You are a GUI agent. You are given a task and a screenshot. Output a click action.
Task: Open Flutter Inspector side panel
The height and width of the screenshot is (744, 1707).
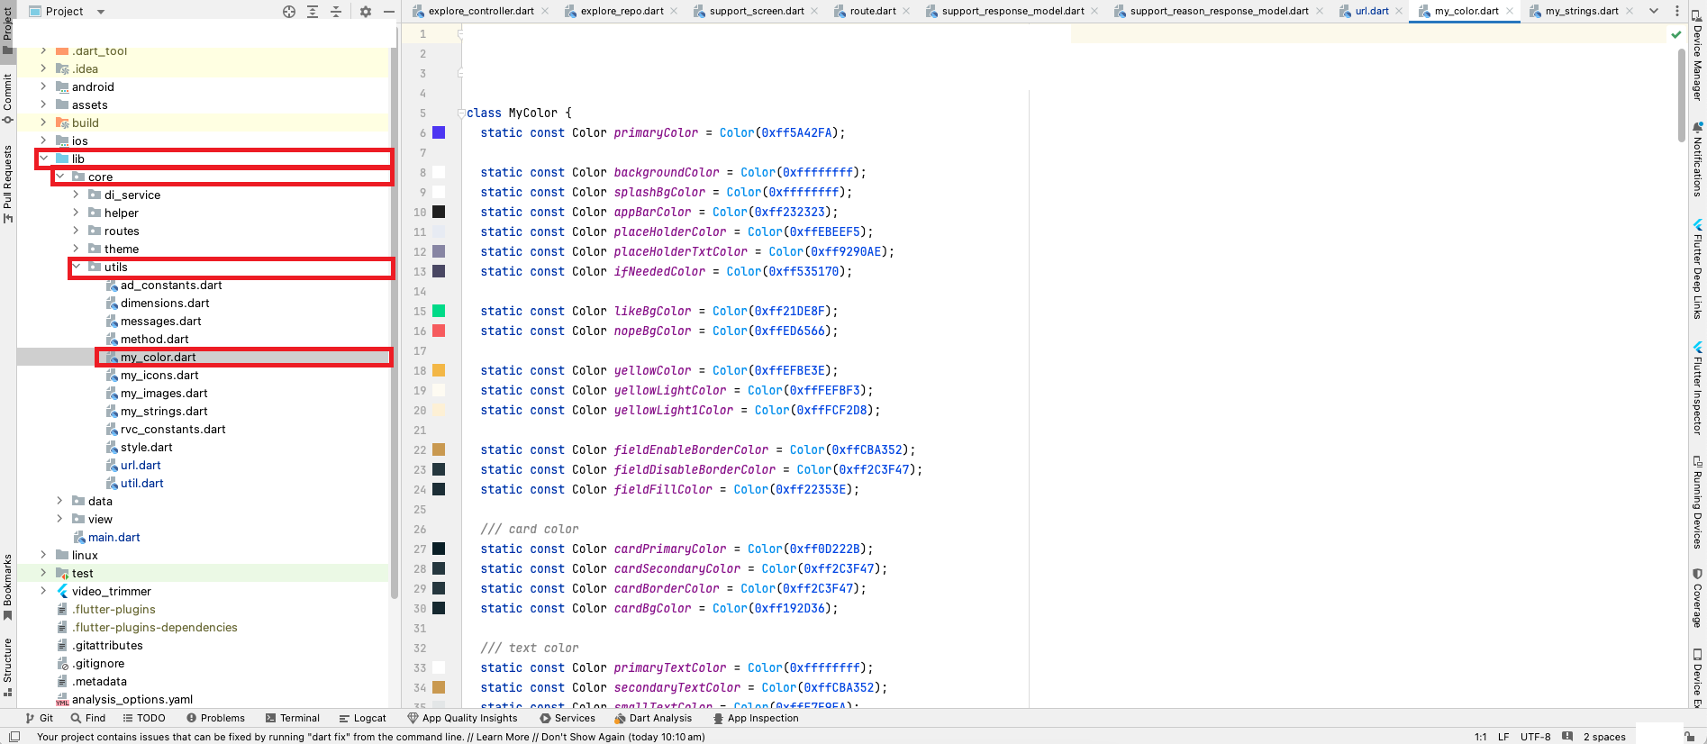pos(1697,388)
